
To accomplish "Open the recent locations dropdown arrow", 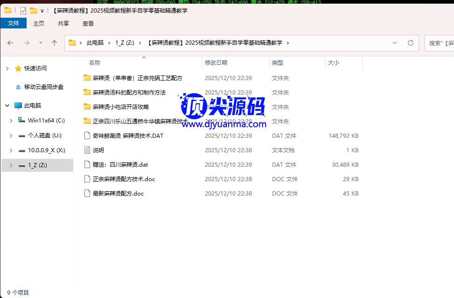I will tap(41, 43).
